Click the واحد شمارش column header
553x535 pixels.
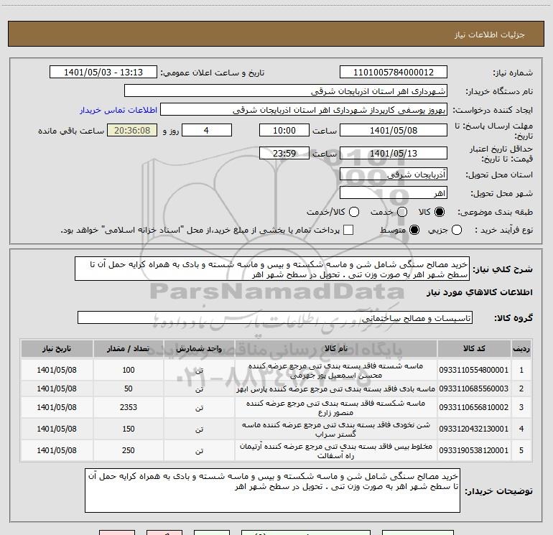click(199, 349)
